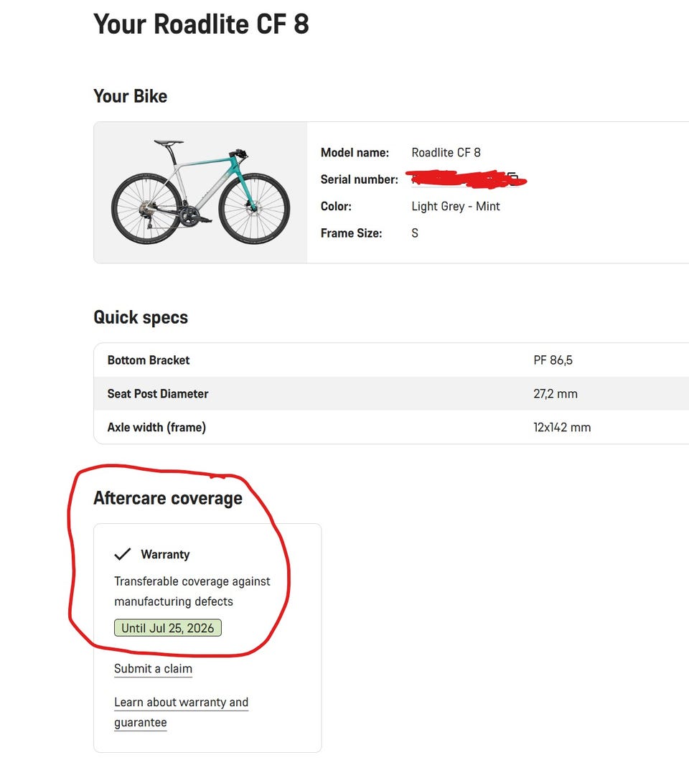Viewport: 689px width, 783px height.
Task: Click the Frame Size label
Action: pos(351,233)
